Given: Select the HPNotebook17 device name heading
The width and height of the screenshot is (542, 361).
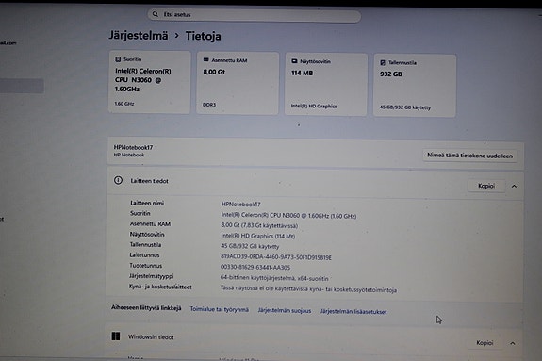Looking at the screenshot, I should pyautogui.click(x=133, y=147).
